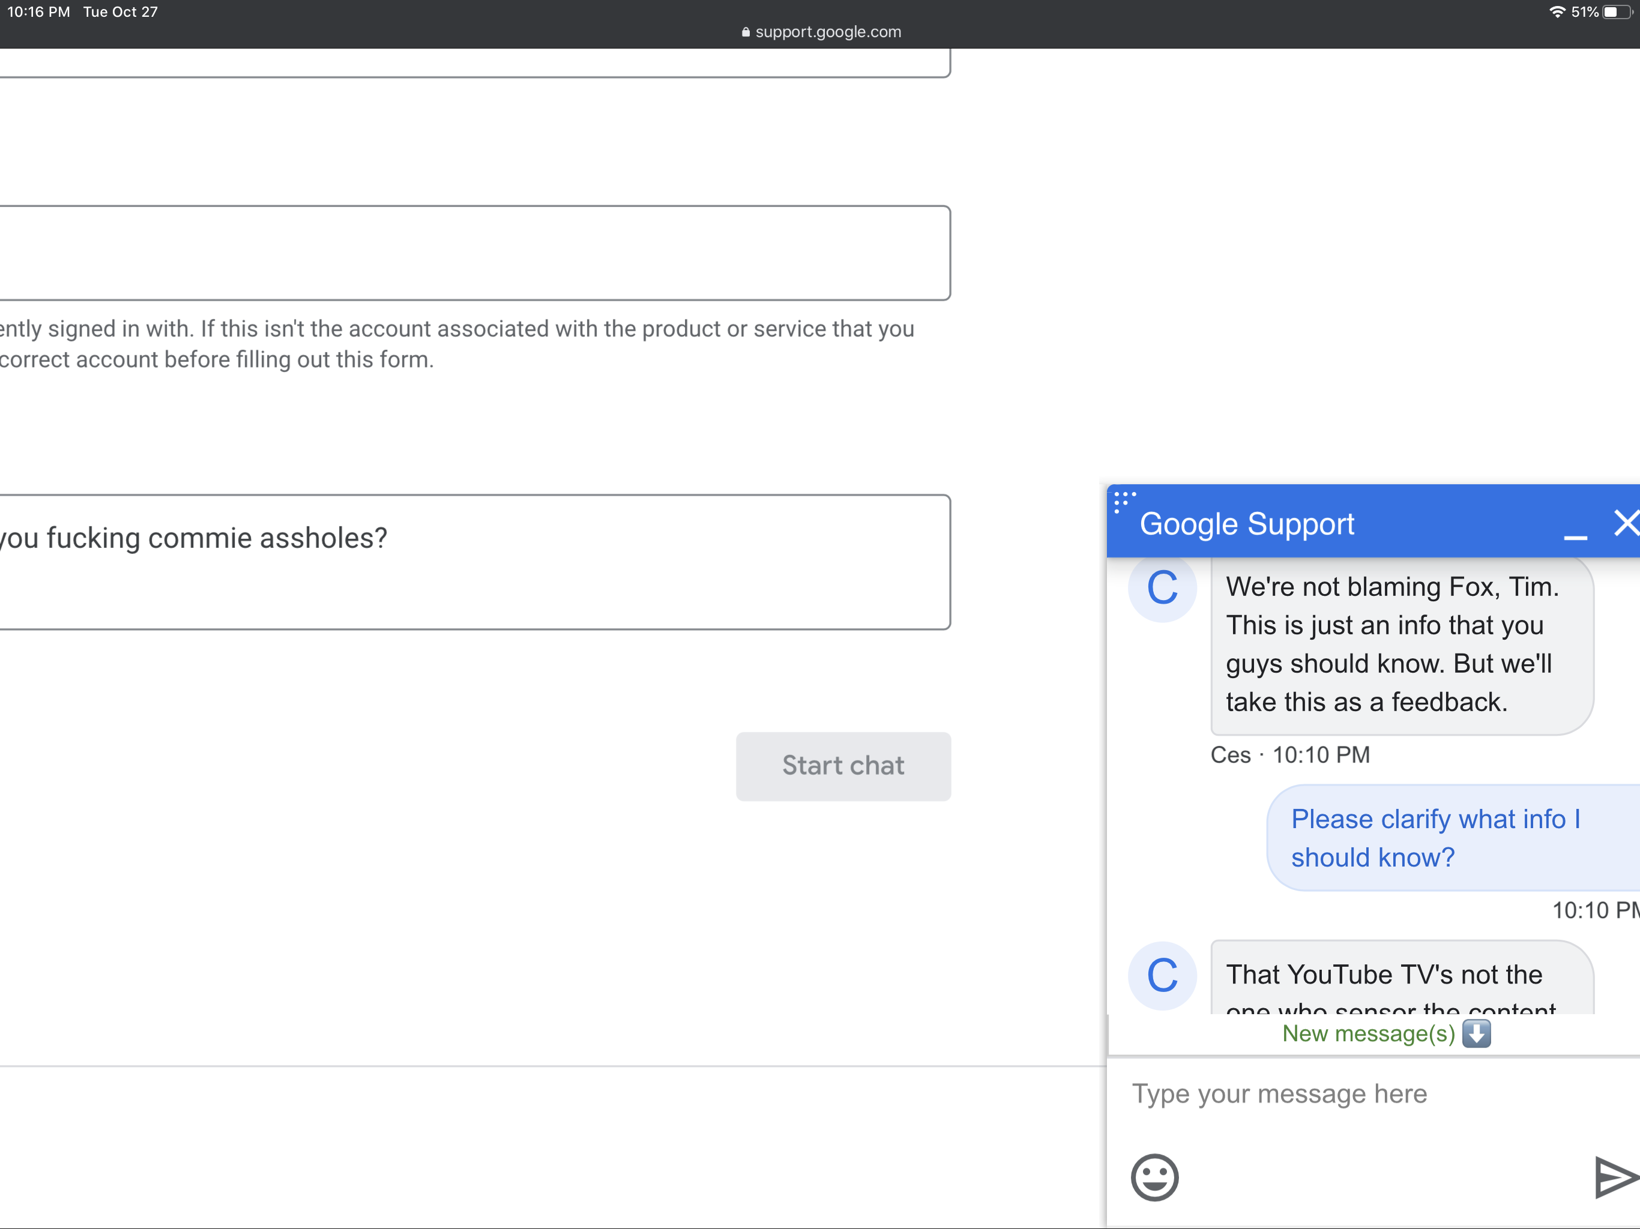
Task: Click the empty text box above the signed-in note
Action: pos(474,253)
